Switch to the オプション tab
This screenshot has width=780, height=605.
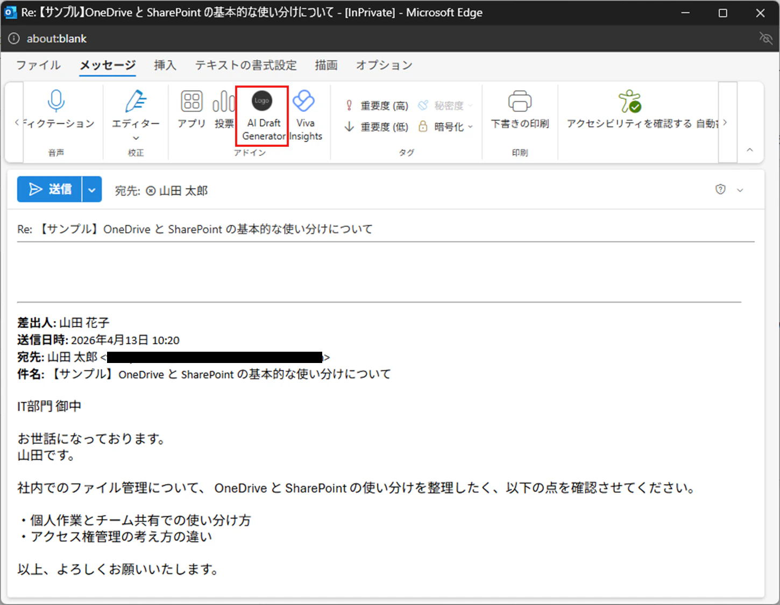pyautogui.click(x=384, y=65)
